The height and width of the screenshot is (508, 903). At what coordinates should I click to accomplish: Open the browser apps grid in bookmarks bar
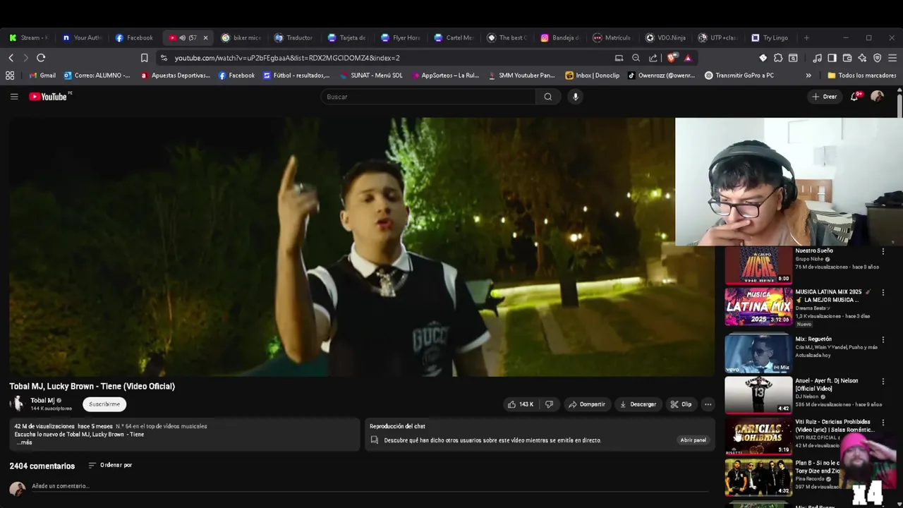10,75
